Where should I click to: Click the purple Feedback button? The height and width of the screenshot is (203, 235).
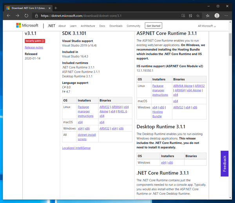pos(224,163)
